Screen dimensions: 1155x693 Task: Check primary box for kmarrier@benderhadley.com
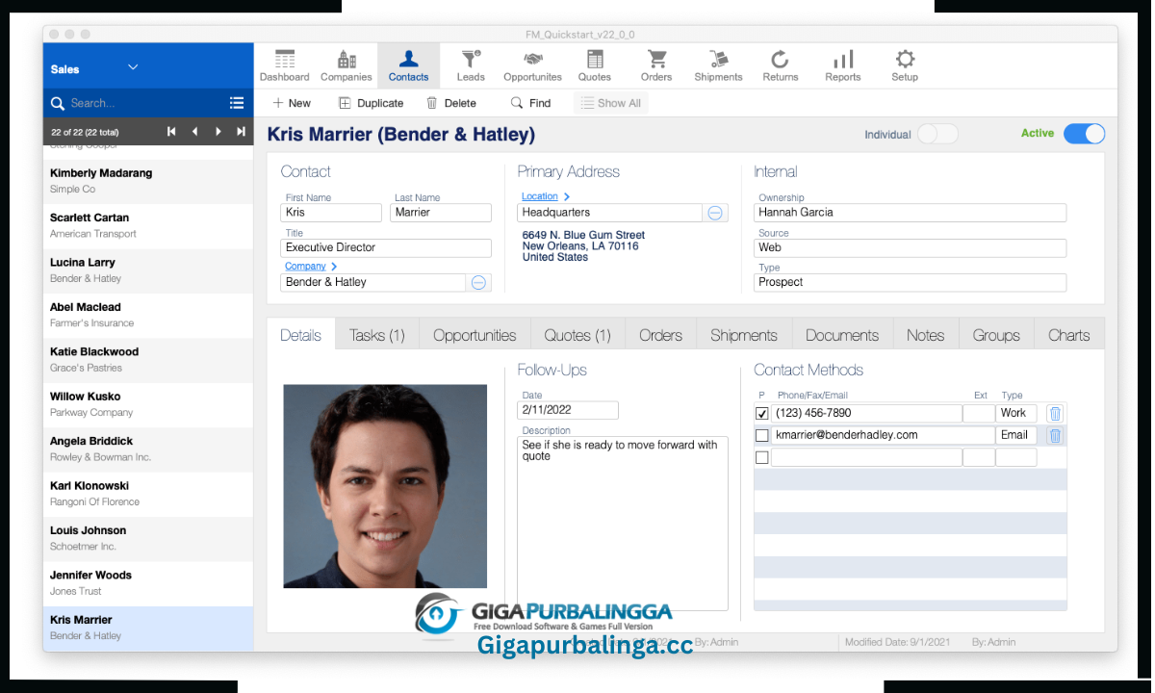[762, 435]
